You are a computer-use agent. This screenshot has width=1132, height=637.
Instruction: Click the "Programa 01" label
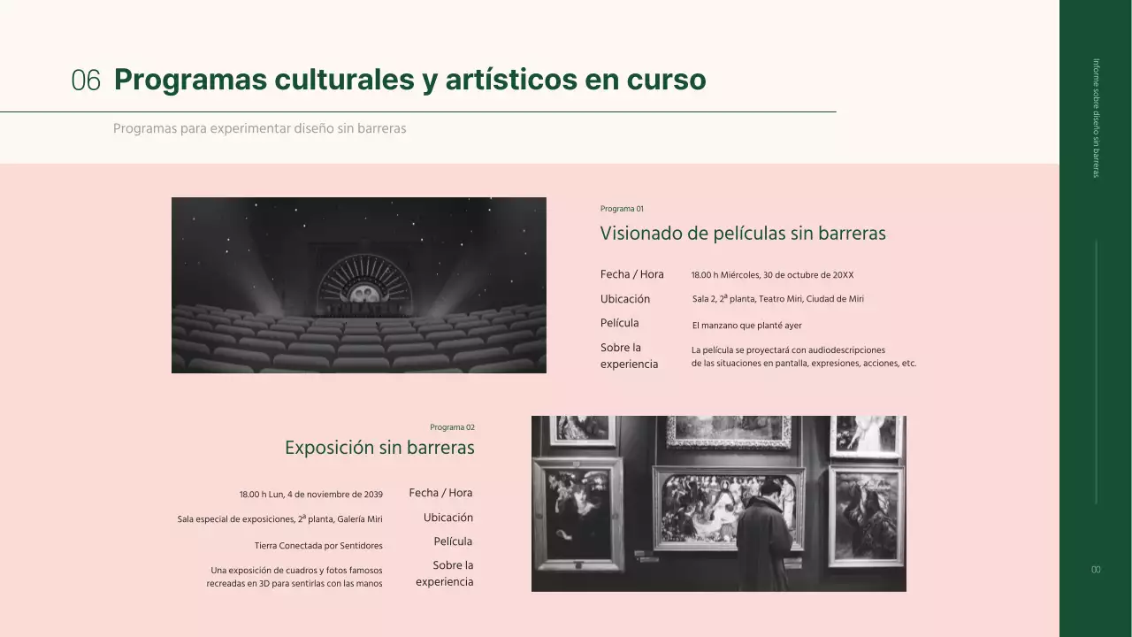point(622,209)
